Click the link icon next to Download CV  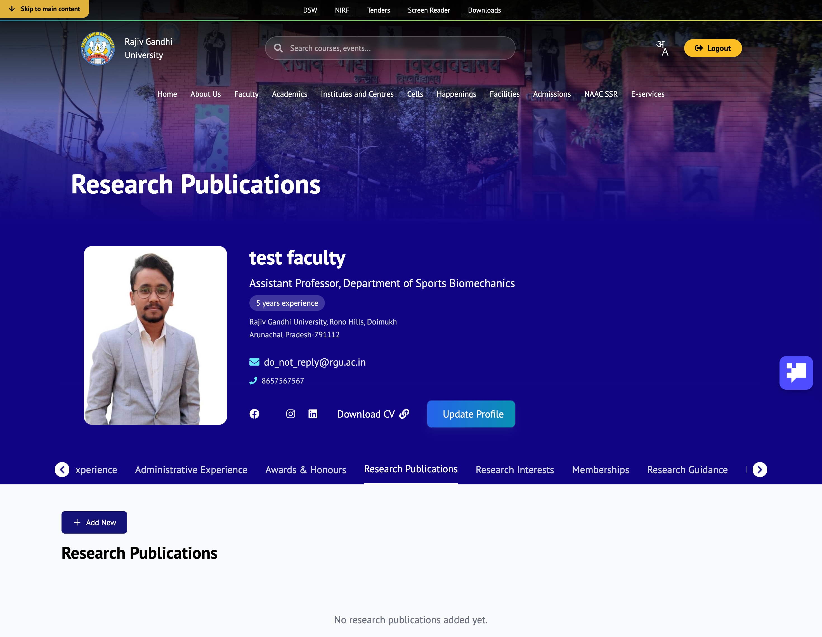point(404,414)
